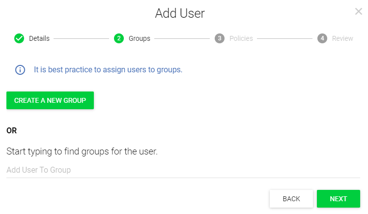Click the Review step number 4 circle
This screenshot has width=368, height=214.
pyautogui.click(x=322, y=38)
